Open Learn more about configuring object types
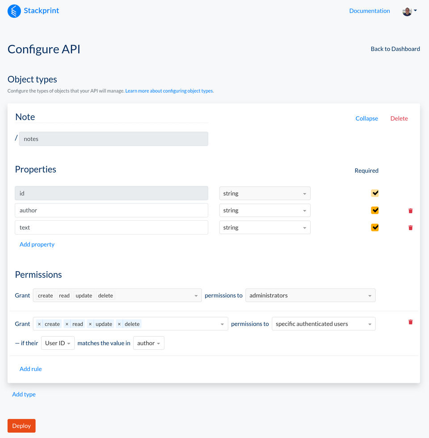 (169, 91)
